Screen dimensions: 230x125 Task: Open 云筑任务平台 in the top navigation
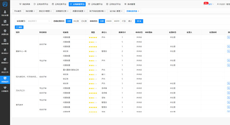tap(59, 4)
